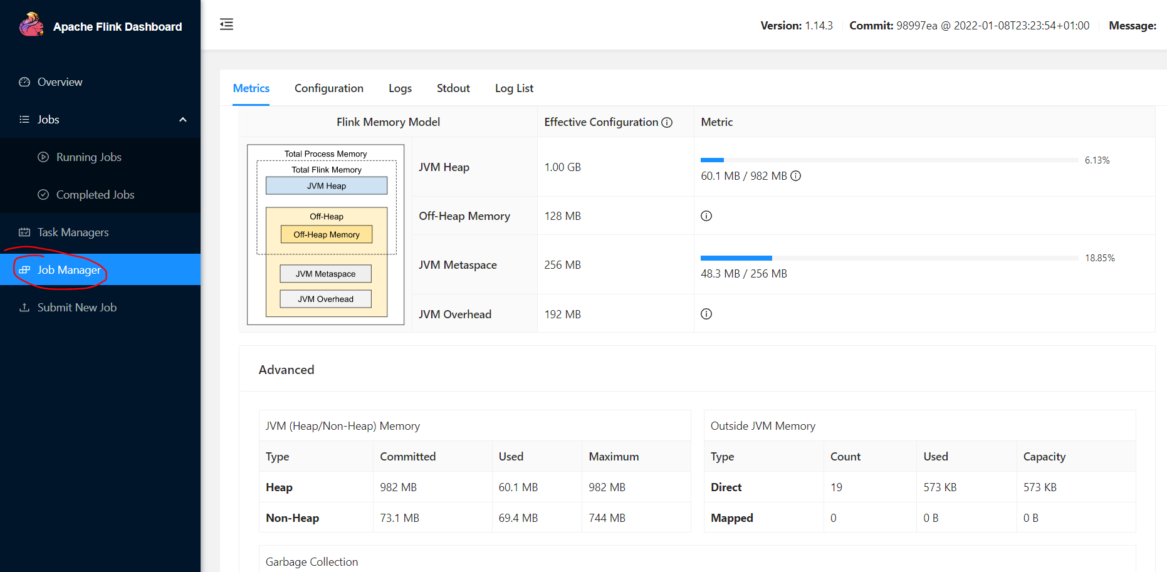1167x572 pixels.
Task: Click the JVM Metaspace box in diagram
Action: pos(326,274)
